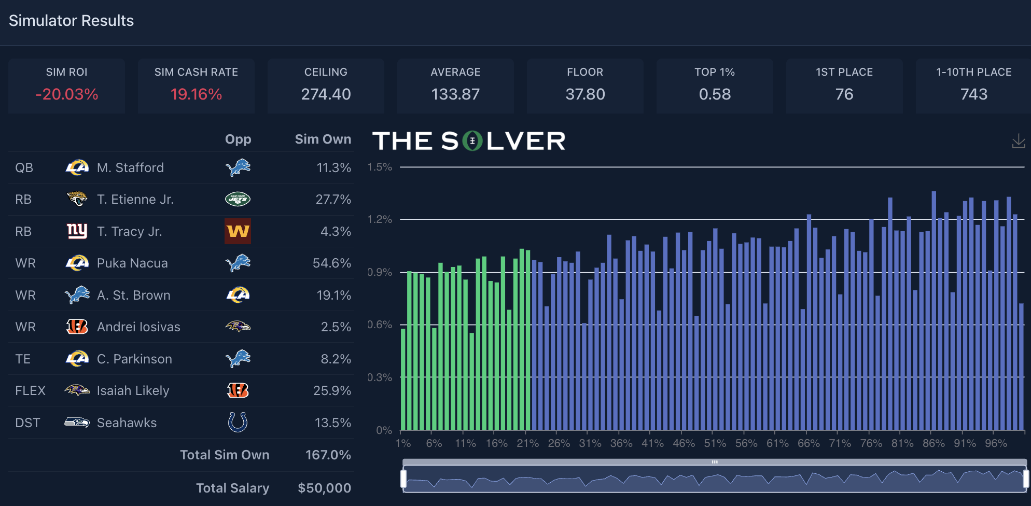Click the Lions logo beside A. St. Brown
The width and height of the screenshot is (1031, 506).
[x=77, y=295]
